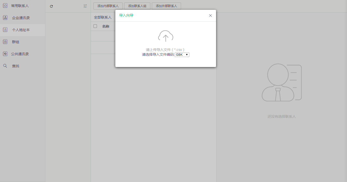The image size is (347, 182).
Task: Click the 请选择导入文件编码 label
Action: coord(158,54)
